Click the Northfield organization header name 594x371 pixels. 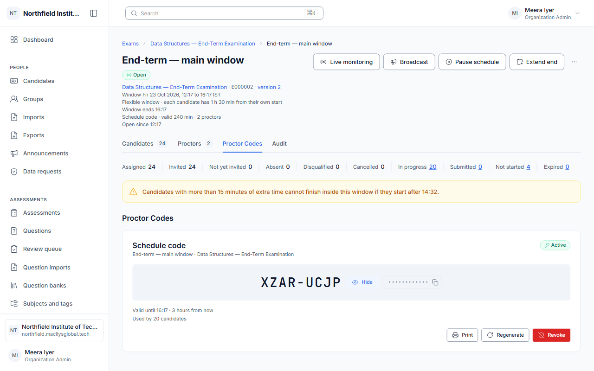pos(51,13)
